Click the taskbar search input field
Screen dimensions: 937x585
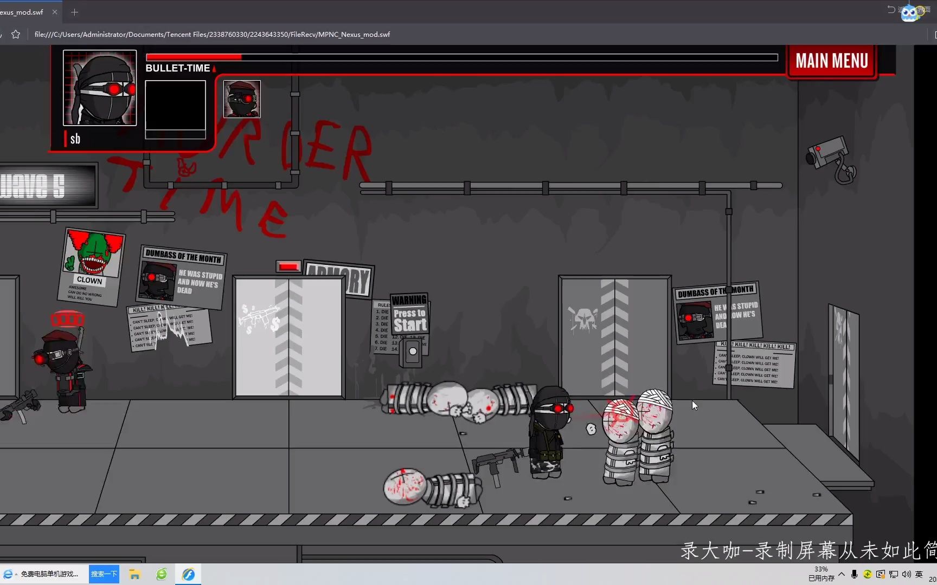point(49,574)
